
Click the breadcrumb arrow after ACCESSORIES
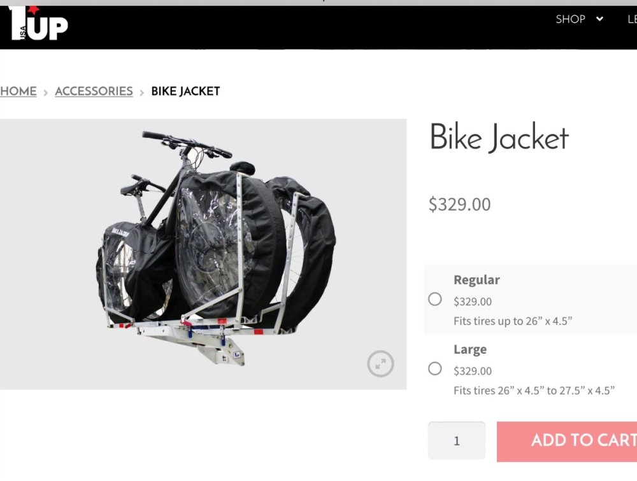(x=142, y=92)
